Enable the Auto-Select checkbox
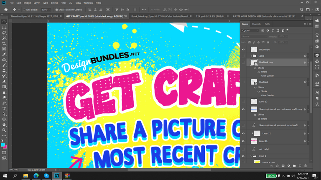The width and height of the screenshot is (321, 180). (24, 10)
